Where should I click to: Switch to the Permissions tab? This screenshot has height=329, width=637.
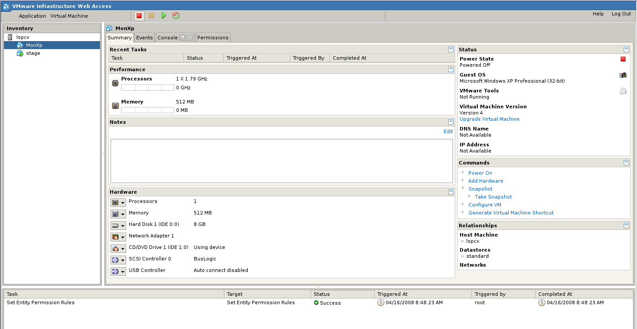coord(213,38)
